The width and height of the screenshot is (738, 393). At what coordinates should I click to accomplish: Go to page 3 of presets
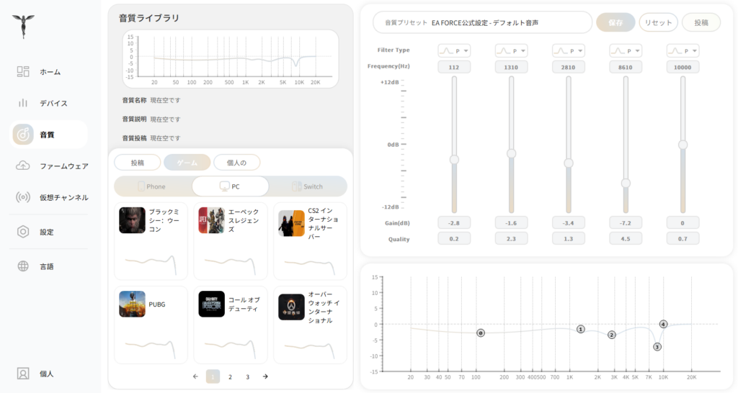(248, 376)
